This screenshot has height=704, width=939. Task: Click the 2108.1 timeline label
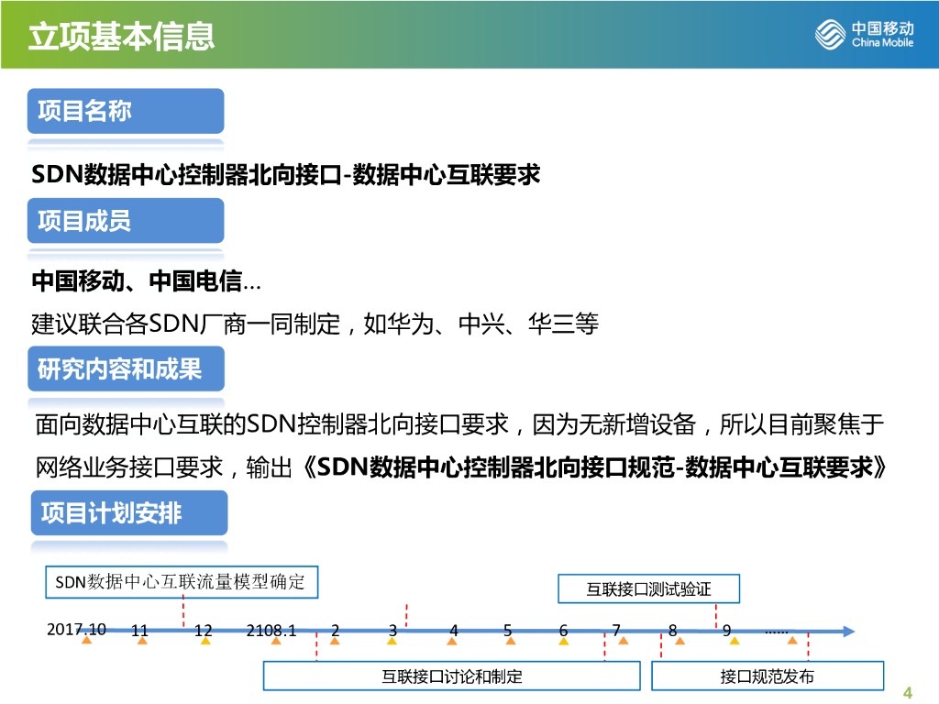tap(271, 631)
